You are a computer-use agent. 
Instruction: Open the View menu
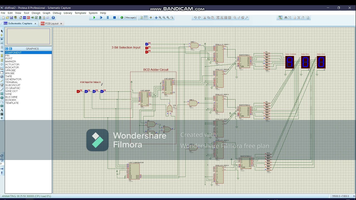[18, 13]
